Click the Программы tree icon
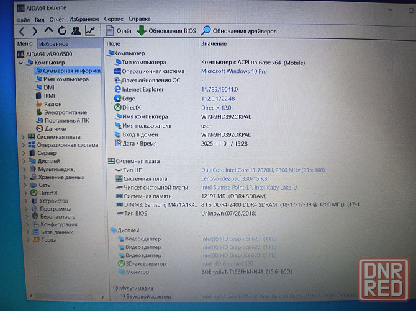416x311 pixels. point(35,209)
